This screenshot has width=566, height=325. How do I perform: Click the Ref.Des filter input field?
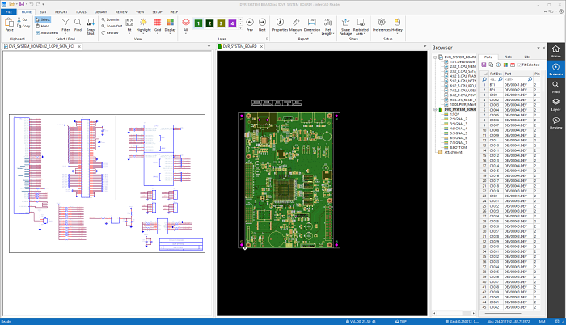(x=495, y=78)
